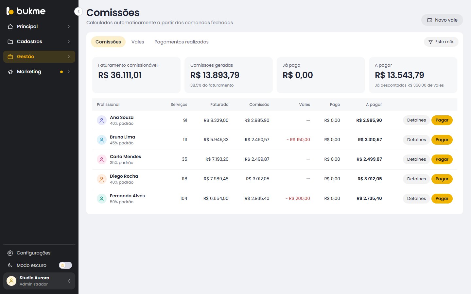Click the A pagar summary card
The image size is (471, 294).
[x=413, y=75]
